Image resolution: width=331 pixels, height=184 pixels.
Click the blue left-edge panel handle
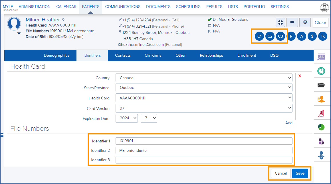[2, 135]
